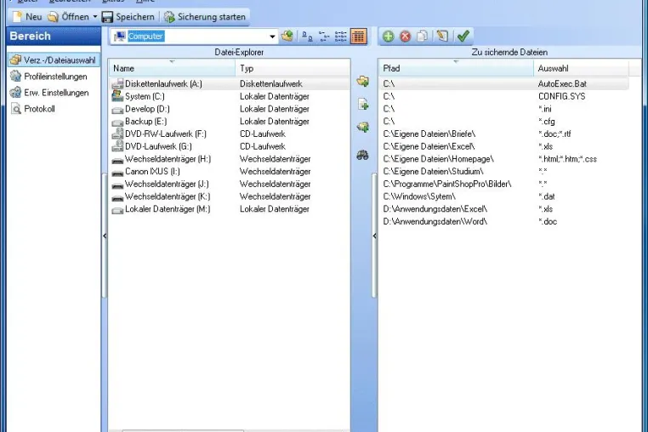Sort by Auswahl column header
The width and height of the screenshot is (648, 432).
[581, 68]
